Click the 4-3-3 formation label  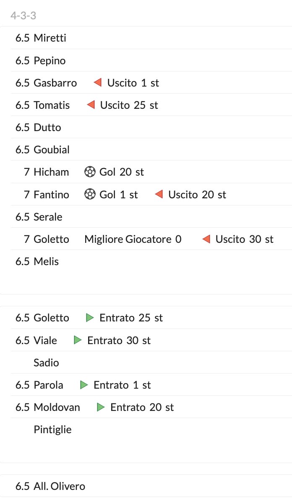(x=23, y=16)
